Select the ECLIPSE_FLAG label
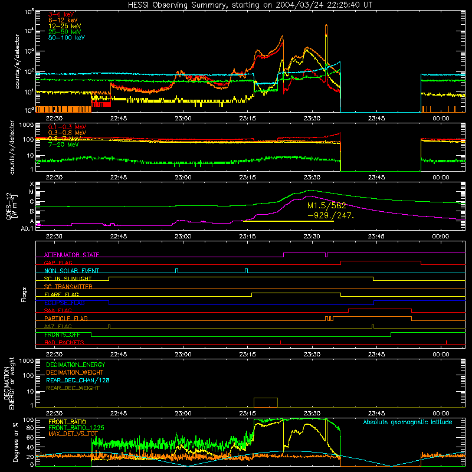Image resolution: width=472 pixels, height=472 pixels. point(64,303)
